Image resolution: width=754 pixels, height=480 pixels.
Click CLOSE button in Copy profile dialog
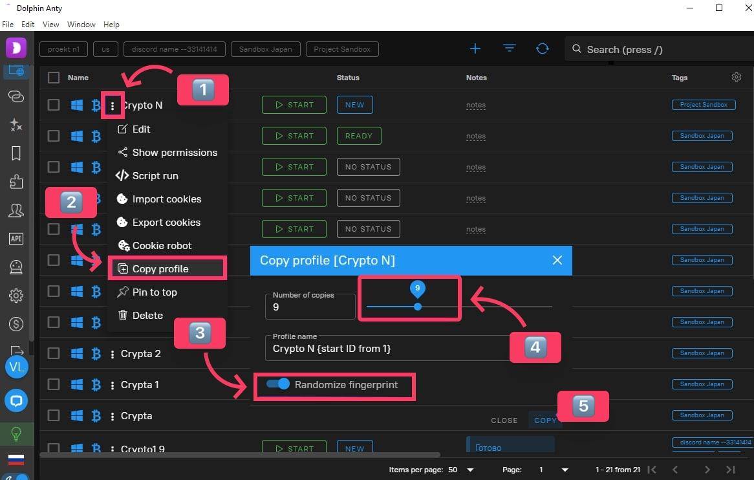pyautogui.click(x=504, y=420)
